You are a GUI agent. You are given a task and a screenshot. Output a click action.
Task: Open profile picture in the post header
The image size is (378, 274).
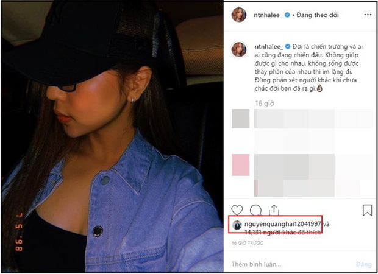238,15
